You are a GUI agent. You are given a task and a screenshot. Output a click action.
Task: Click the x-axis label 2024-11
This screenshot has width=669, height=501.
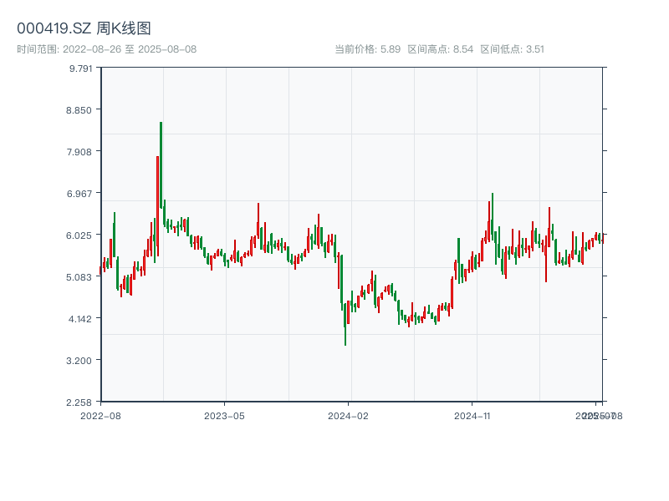tap(472, 416)
